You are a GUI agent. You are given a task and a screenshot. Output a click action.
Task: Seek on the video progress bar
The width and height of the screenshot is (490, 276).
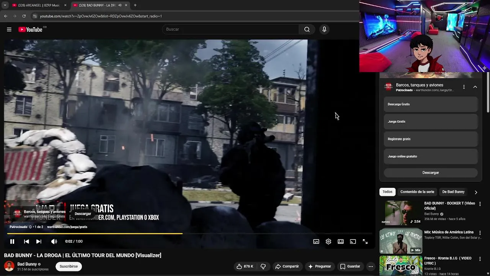[x=190, y=233]
